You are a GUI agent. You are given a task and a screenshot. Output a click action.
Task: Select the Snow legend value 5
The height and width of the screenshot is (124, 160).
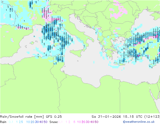point(74,122)
